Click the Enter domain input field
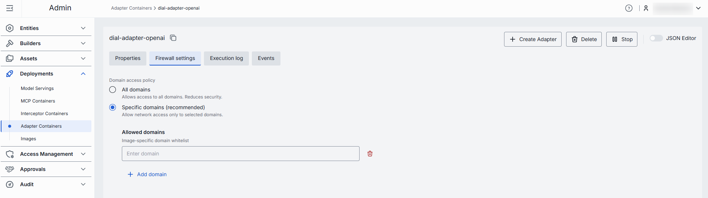708x198 pixels. coord(240,154)
